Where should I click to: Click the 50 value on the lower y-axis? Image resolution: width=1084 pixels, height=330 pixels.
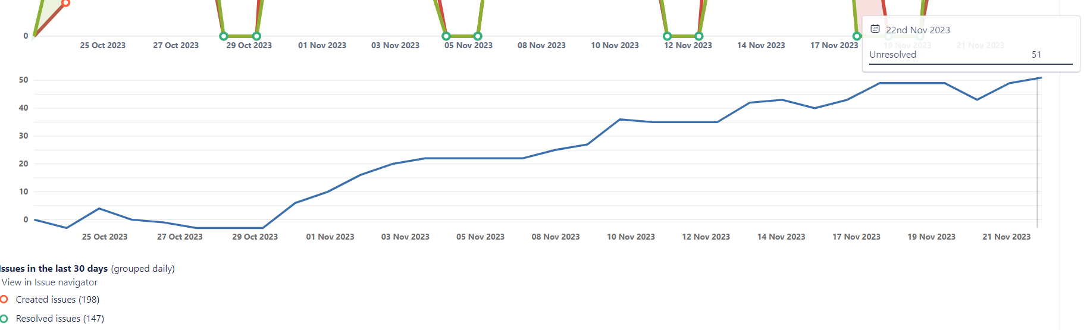tap(23, 80)
